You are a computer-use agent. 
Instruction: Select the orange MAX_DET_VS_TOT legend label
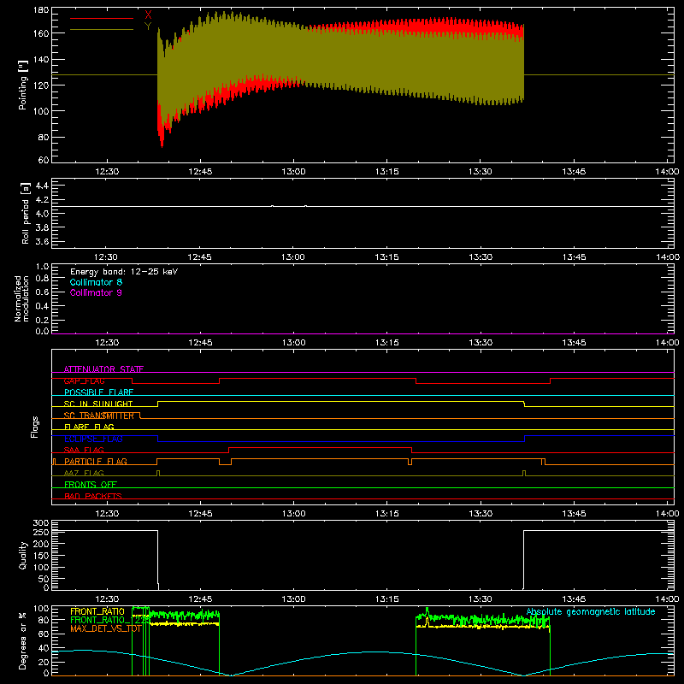pos(105,628)
